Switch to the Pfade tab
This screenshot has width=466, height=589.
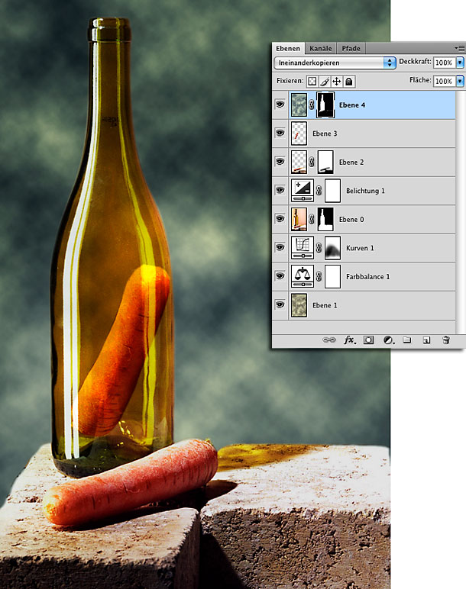(x=351, y=48)
